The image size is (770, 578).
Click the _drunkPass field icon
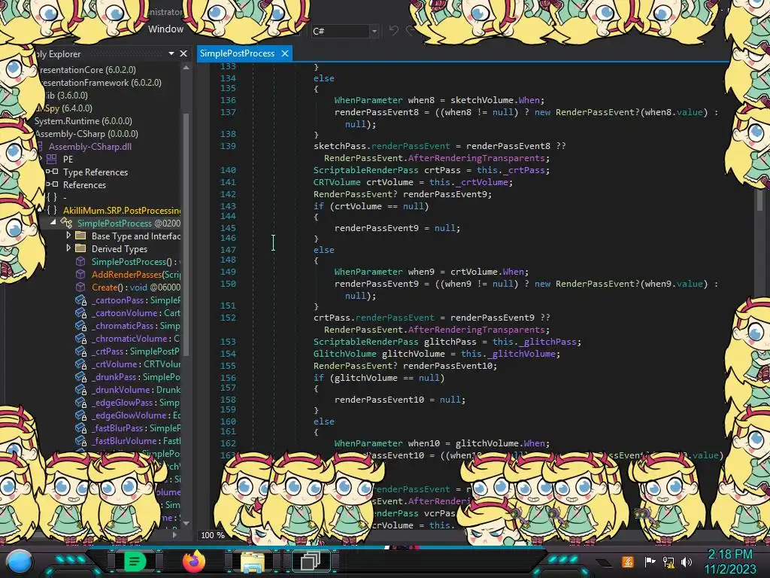tap(81, 377)
